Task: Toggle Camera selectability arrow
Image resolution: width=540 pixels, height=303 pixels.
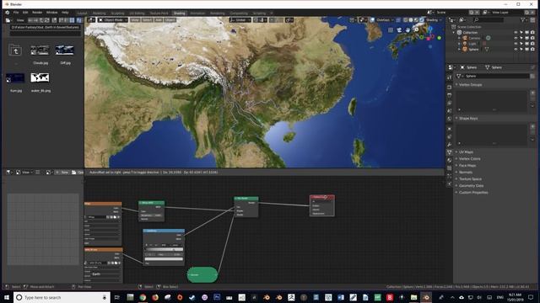Action: coord(521,38)
